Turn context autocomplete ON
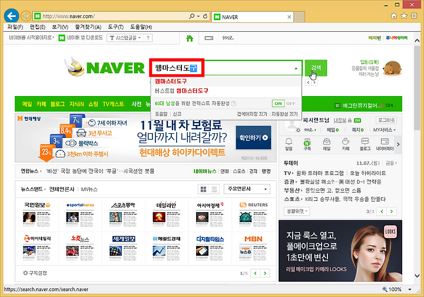The image size is (424, 297). pos(278,103)
